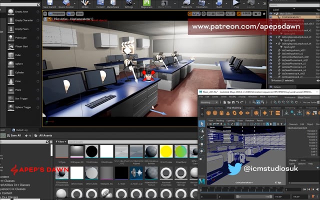Toggle visibility eye of labAnglepoiseLampAvarA_x4
The image size is (320, 200).
(271, 43)
